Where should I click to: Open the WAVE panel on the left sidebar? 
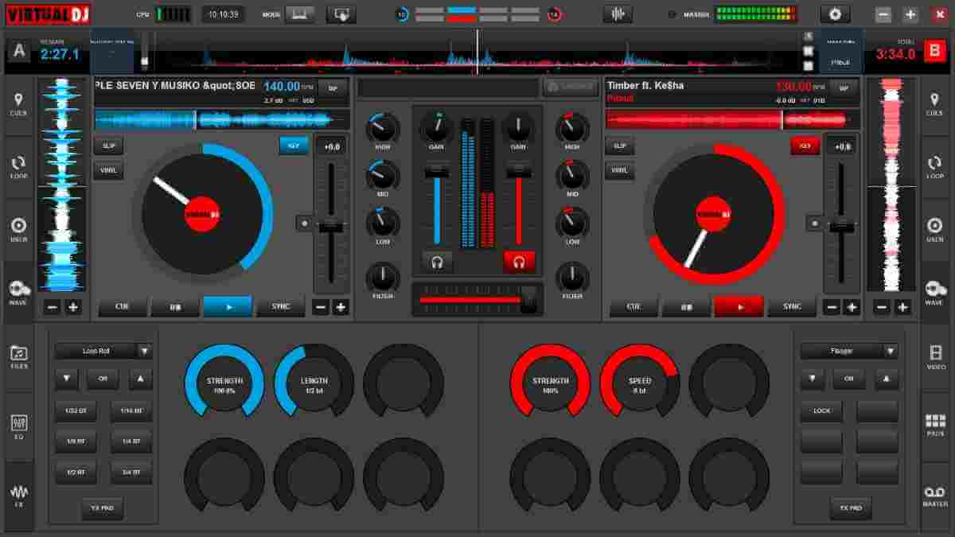point(18,290)
